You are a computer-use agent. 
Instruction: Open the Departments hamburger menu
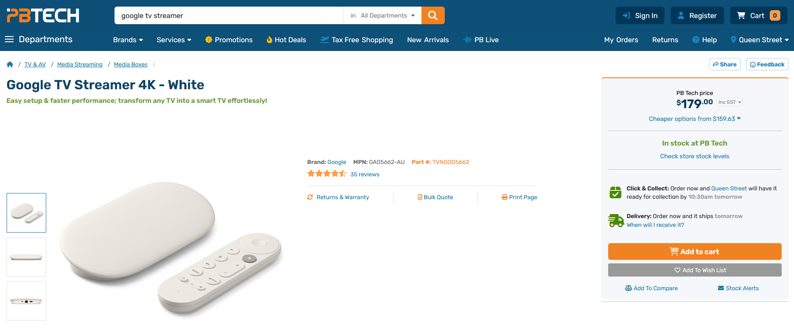click(x=9, y=40)
